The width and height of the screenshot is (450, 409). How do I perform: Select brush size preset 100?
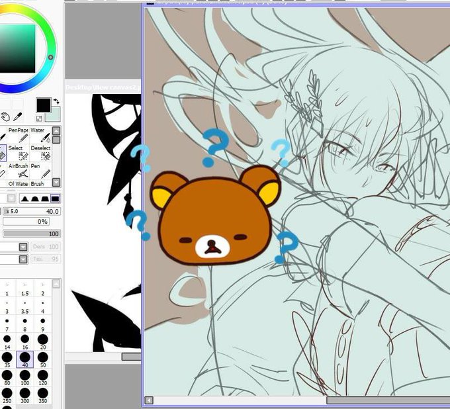pos(25,377)
